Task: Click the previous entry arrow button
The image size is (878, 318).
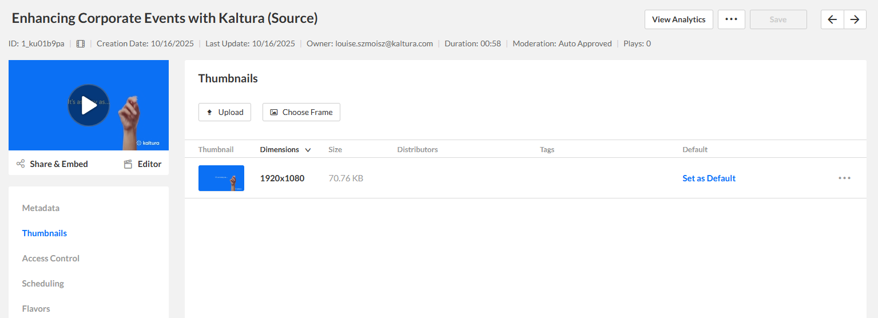Action: click(x=832, y=19)
